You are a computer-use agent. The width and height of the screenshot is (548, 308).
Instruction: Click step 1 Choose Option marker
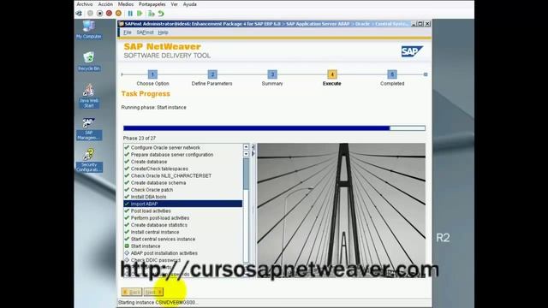152,74
